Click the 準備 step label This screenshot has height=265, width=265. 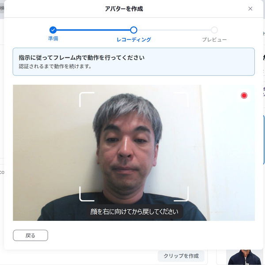tap(53, 38)
